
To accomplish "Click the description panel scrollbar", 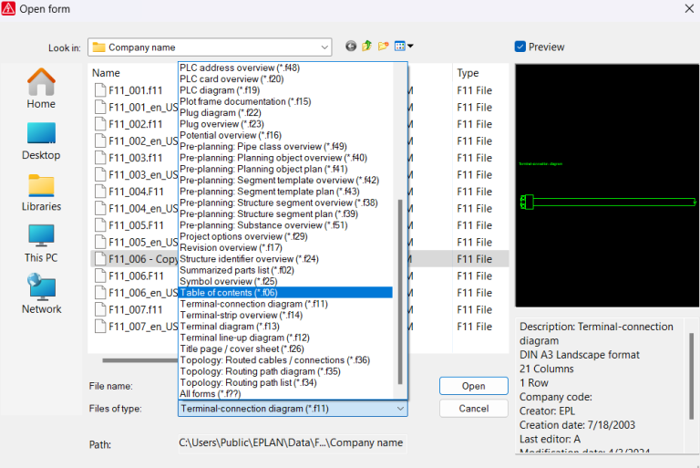I will click(x=691, y=376).
